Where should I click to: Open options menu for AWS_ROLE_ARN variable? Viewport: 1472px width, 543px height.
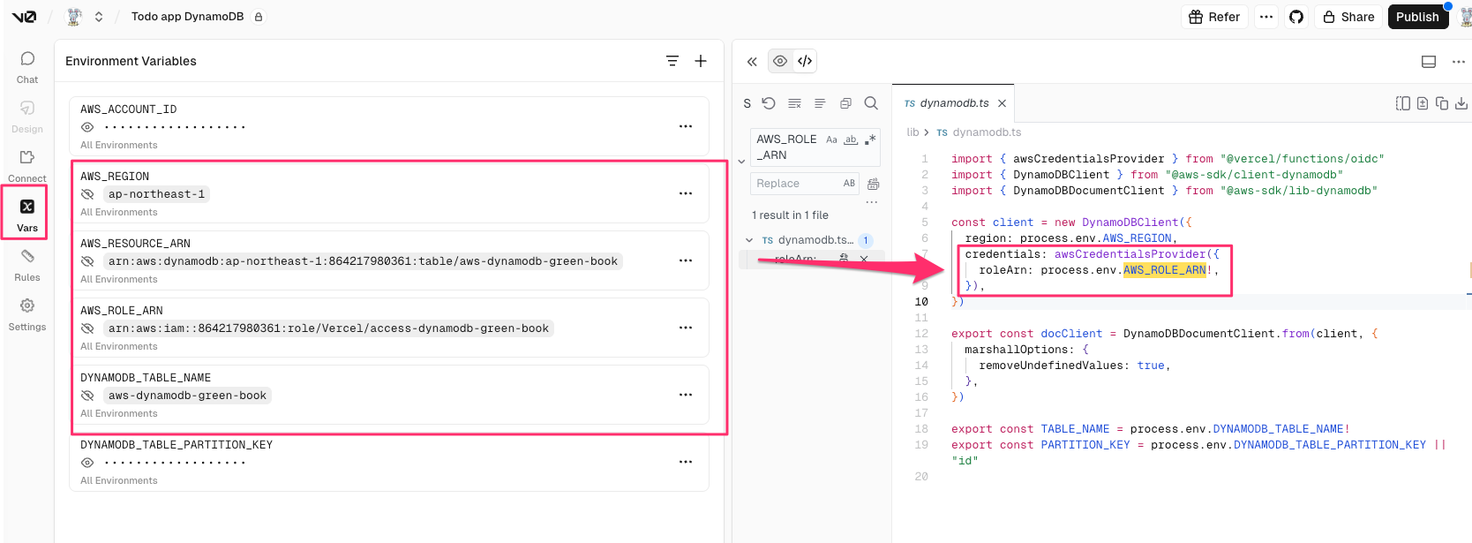point(686,328)
